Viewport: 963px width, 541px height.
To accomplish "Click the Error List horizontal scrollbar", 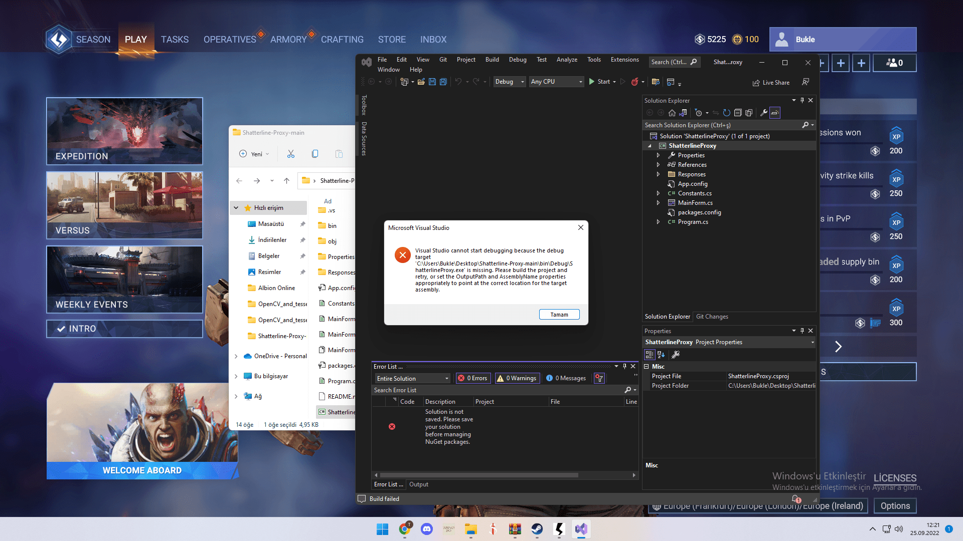I will (479, 475).
